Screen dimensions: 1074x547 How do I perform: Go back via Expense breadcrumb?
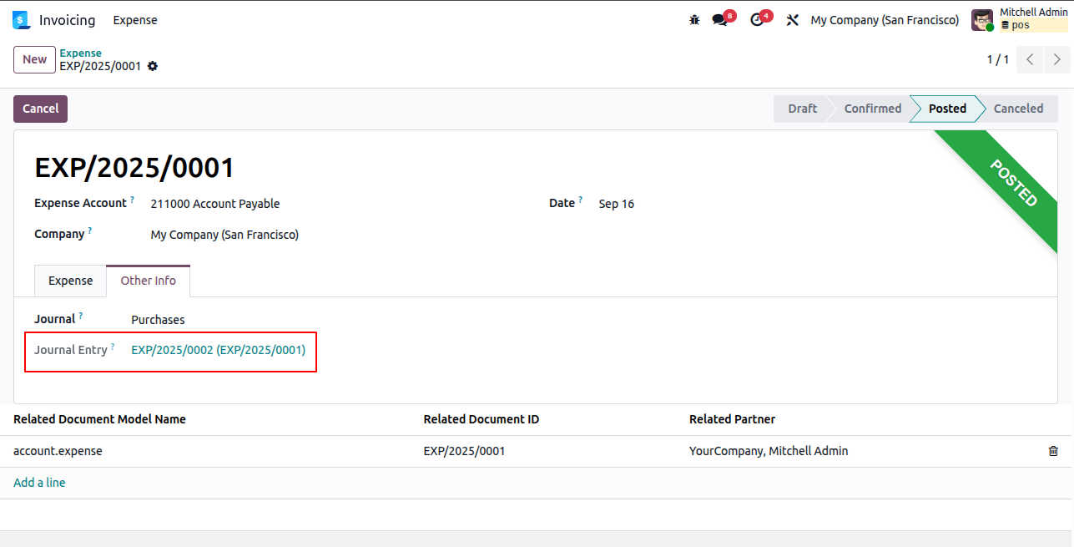80,53
